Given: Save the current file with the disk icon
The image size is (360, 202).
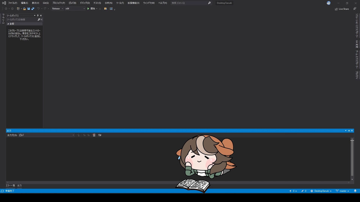Looking at the screenshot, I should click(29, 9).
